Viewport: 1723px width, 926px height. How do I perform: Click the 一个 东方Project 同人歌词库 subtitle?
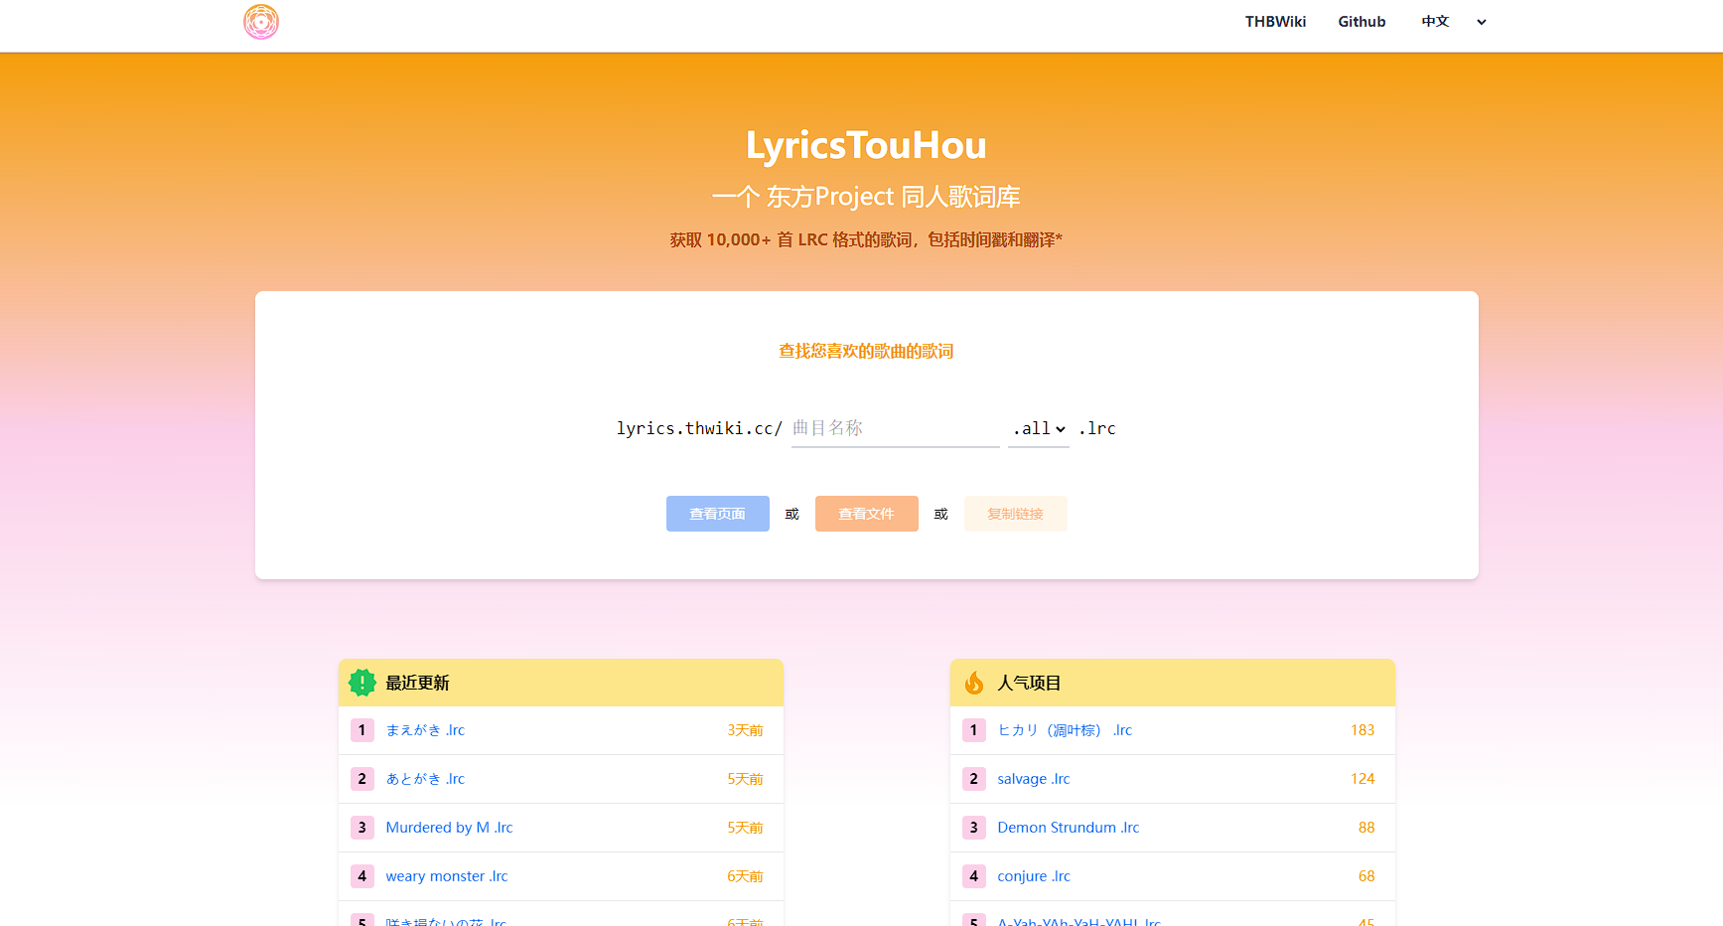tap(867, 197)
